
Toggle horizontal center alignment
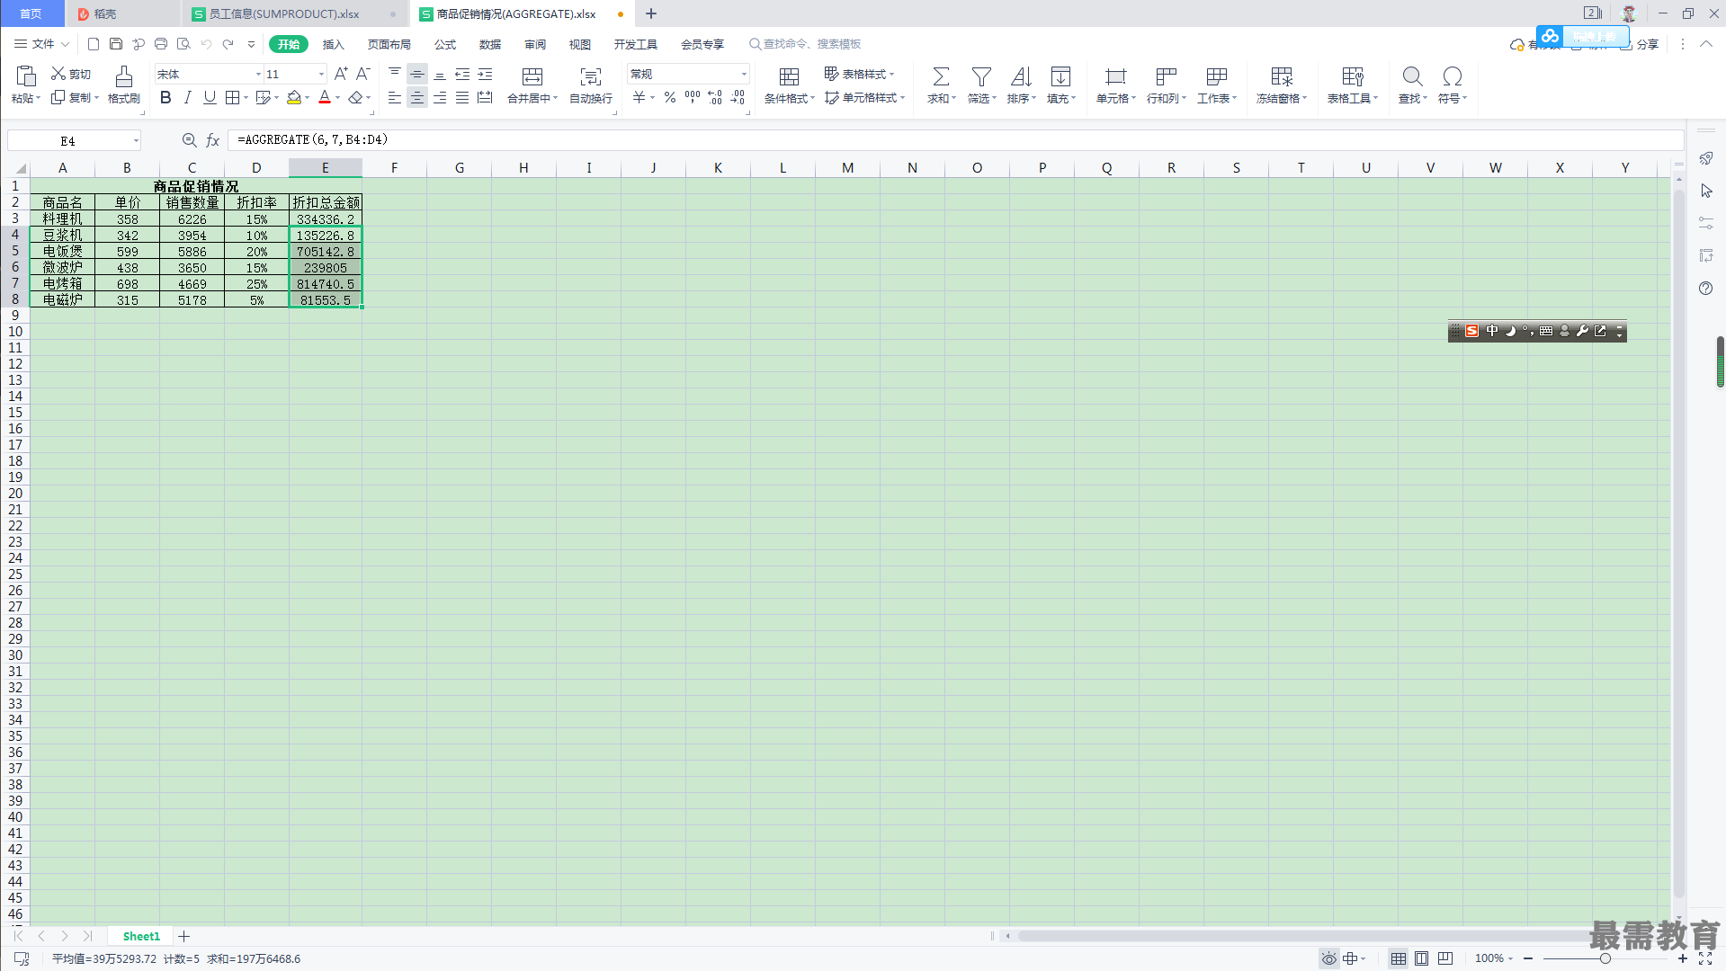pos(416,97)
